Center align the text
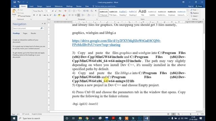This screenshot has width=216, height=121. point(73,15)
